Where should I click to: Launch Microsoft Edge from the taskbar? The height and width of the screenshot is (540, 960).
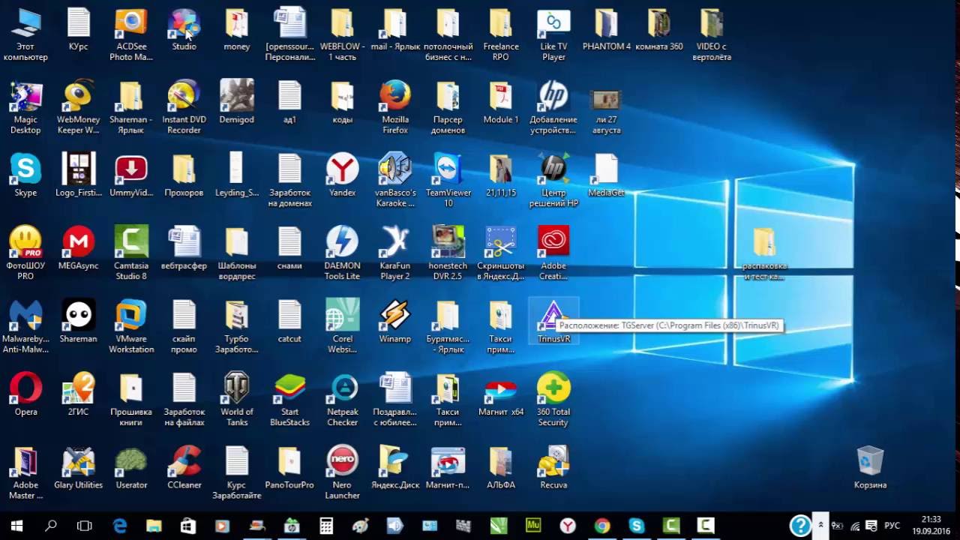point(120,526)
